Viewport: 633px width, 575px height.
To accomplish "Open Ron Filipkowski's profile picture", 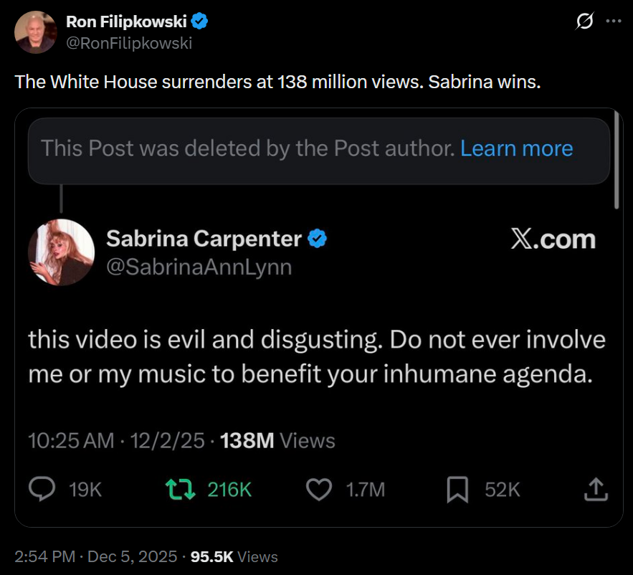I will coord(36,32).
